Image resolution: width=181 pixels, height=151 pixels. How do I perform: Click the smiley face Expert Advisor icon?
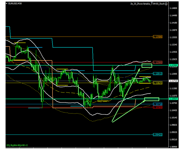tap(166, 4)
